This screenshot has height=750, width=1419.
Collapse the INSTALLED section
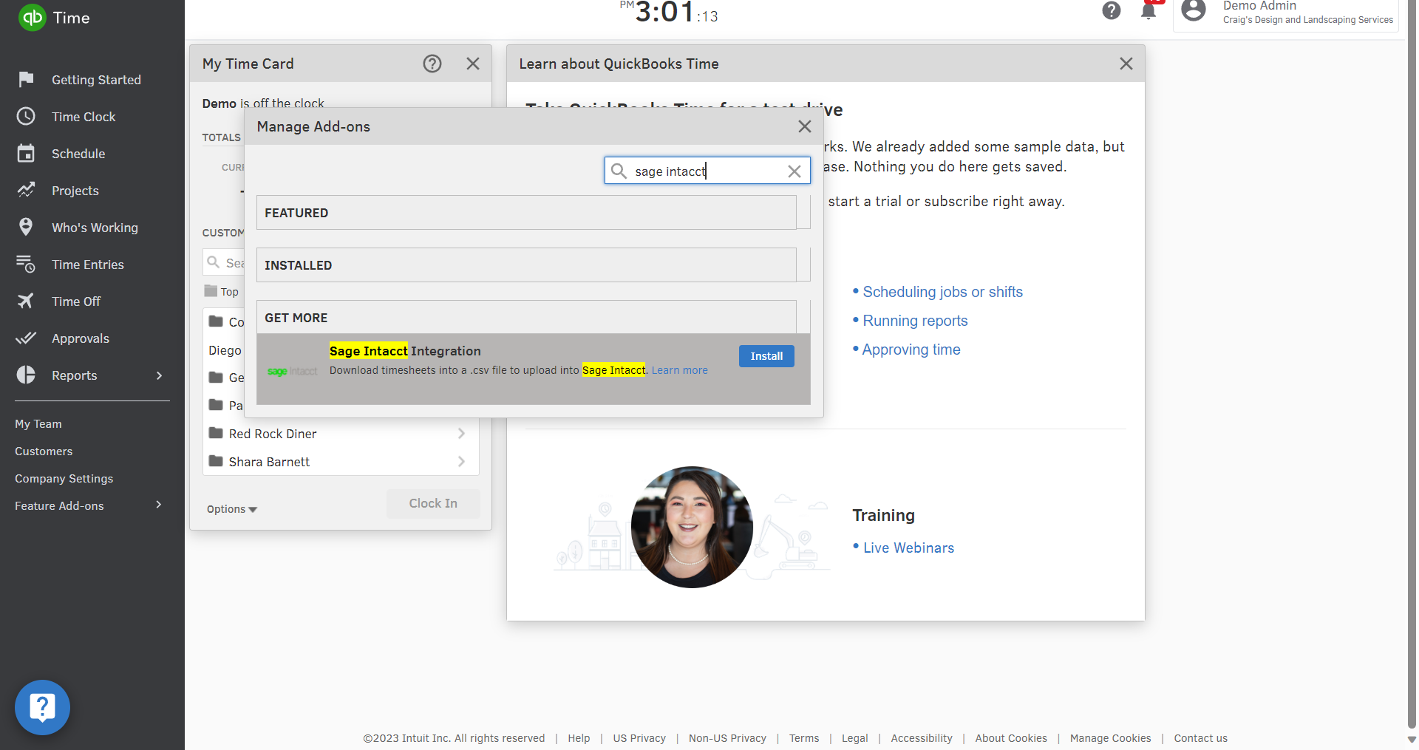tap(526, 265)
